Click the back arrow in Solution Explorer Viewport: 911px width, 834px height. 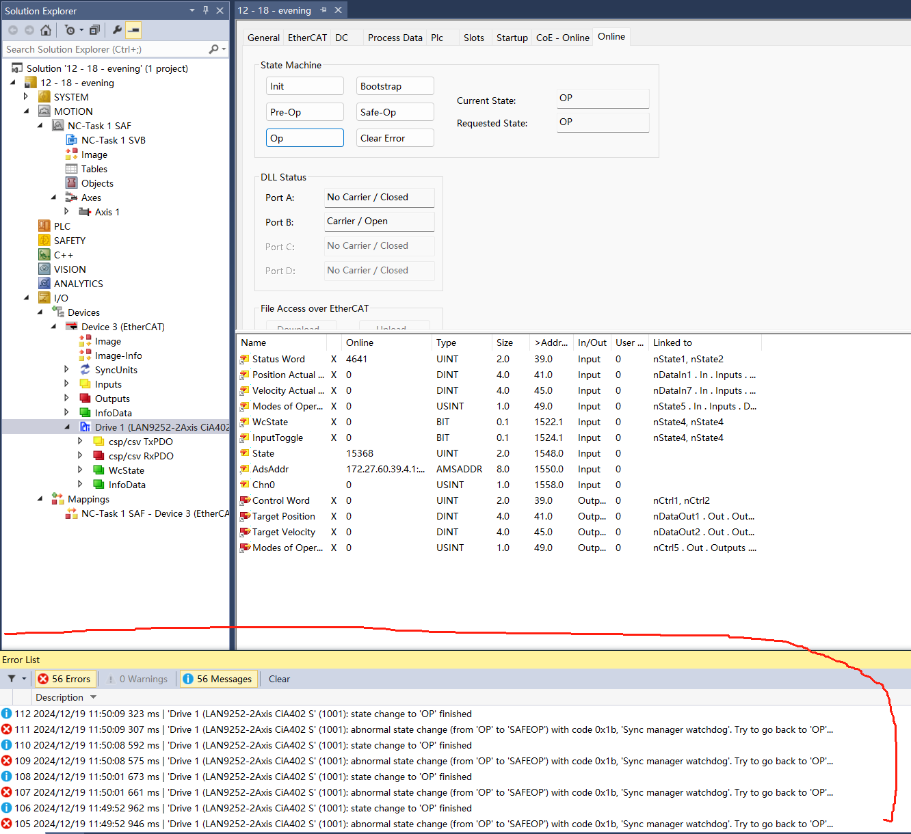(x=13, y=30)
